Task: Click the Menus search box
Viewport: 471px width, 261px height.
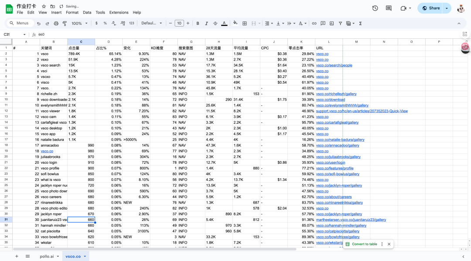Action: [x=20, y=23]
